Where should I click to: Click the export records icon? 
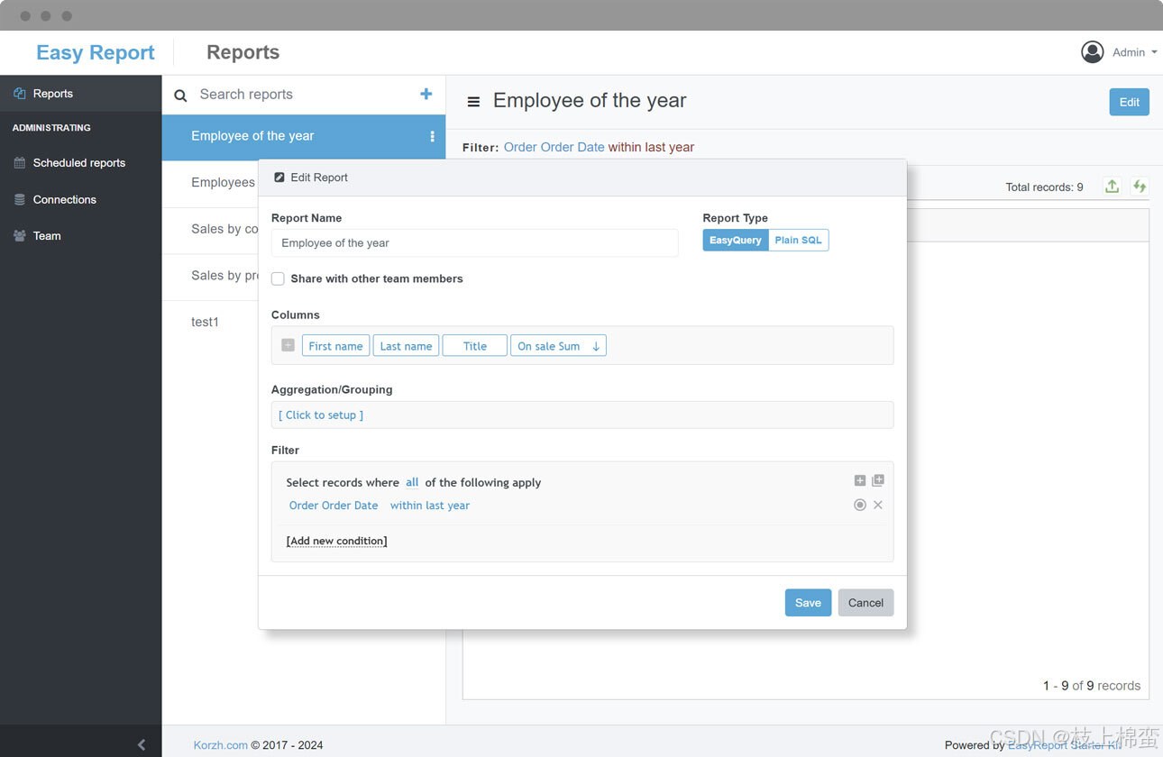[x=1113, y=187]
